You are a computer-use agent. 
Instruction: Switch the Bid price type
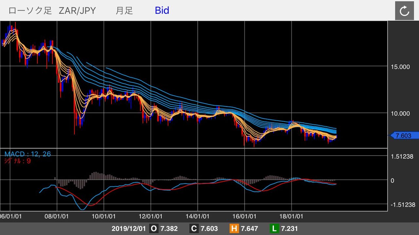162,10
